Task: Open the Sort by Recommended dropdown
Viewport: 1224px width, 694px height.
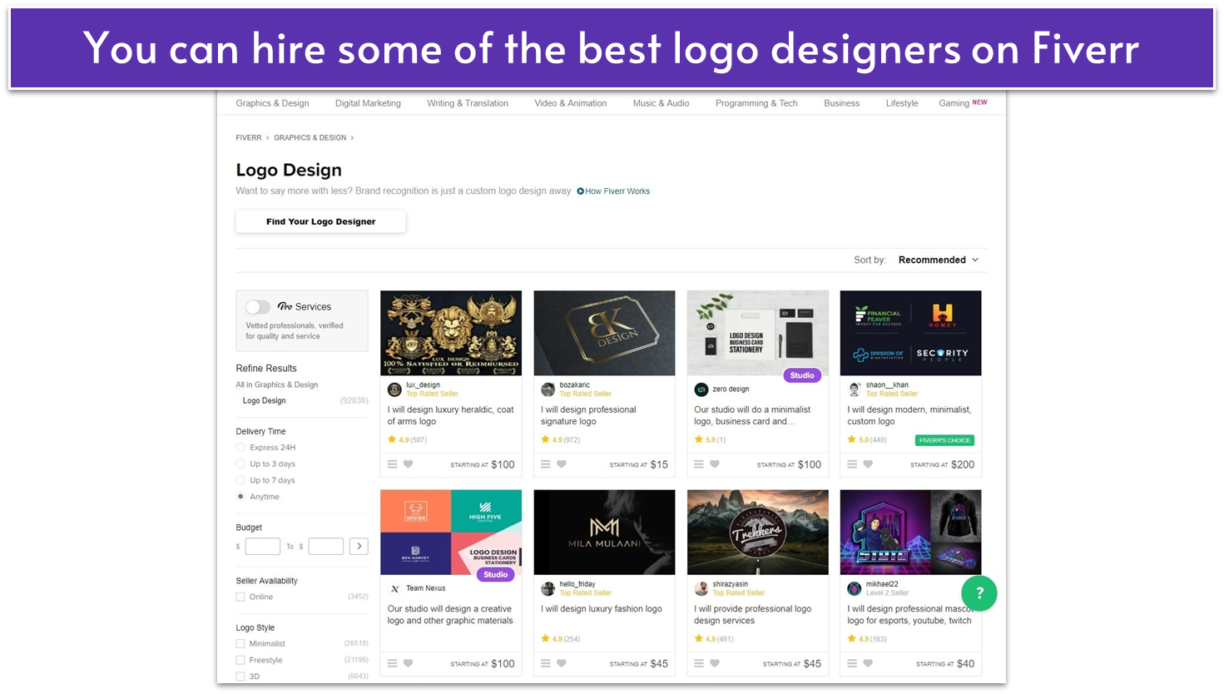Action: coord(939,260)
